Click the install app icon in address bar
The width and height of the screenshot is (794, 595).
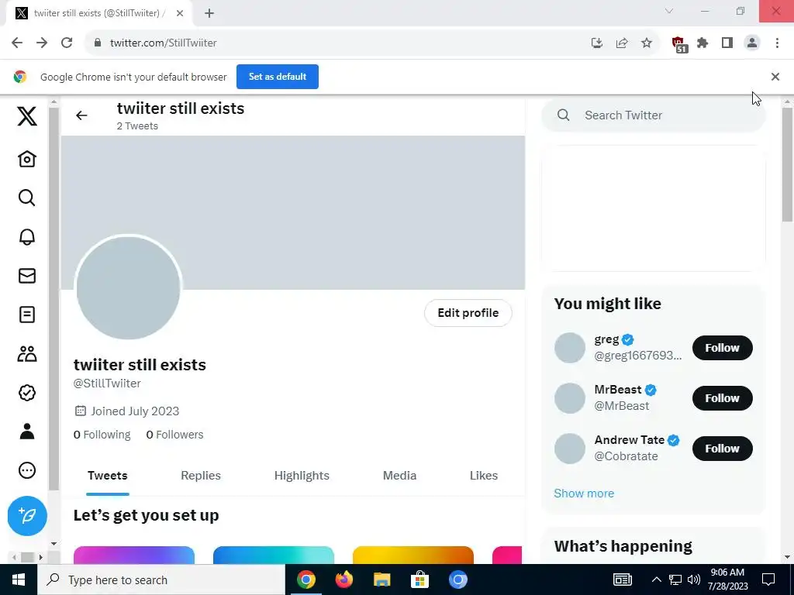click(597, 43)
